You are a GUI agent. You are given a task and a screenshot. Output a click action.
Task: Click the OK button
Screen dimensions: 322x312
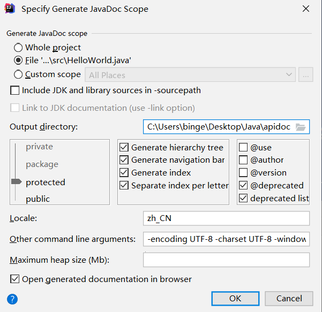(x=235, y=299)
